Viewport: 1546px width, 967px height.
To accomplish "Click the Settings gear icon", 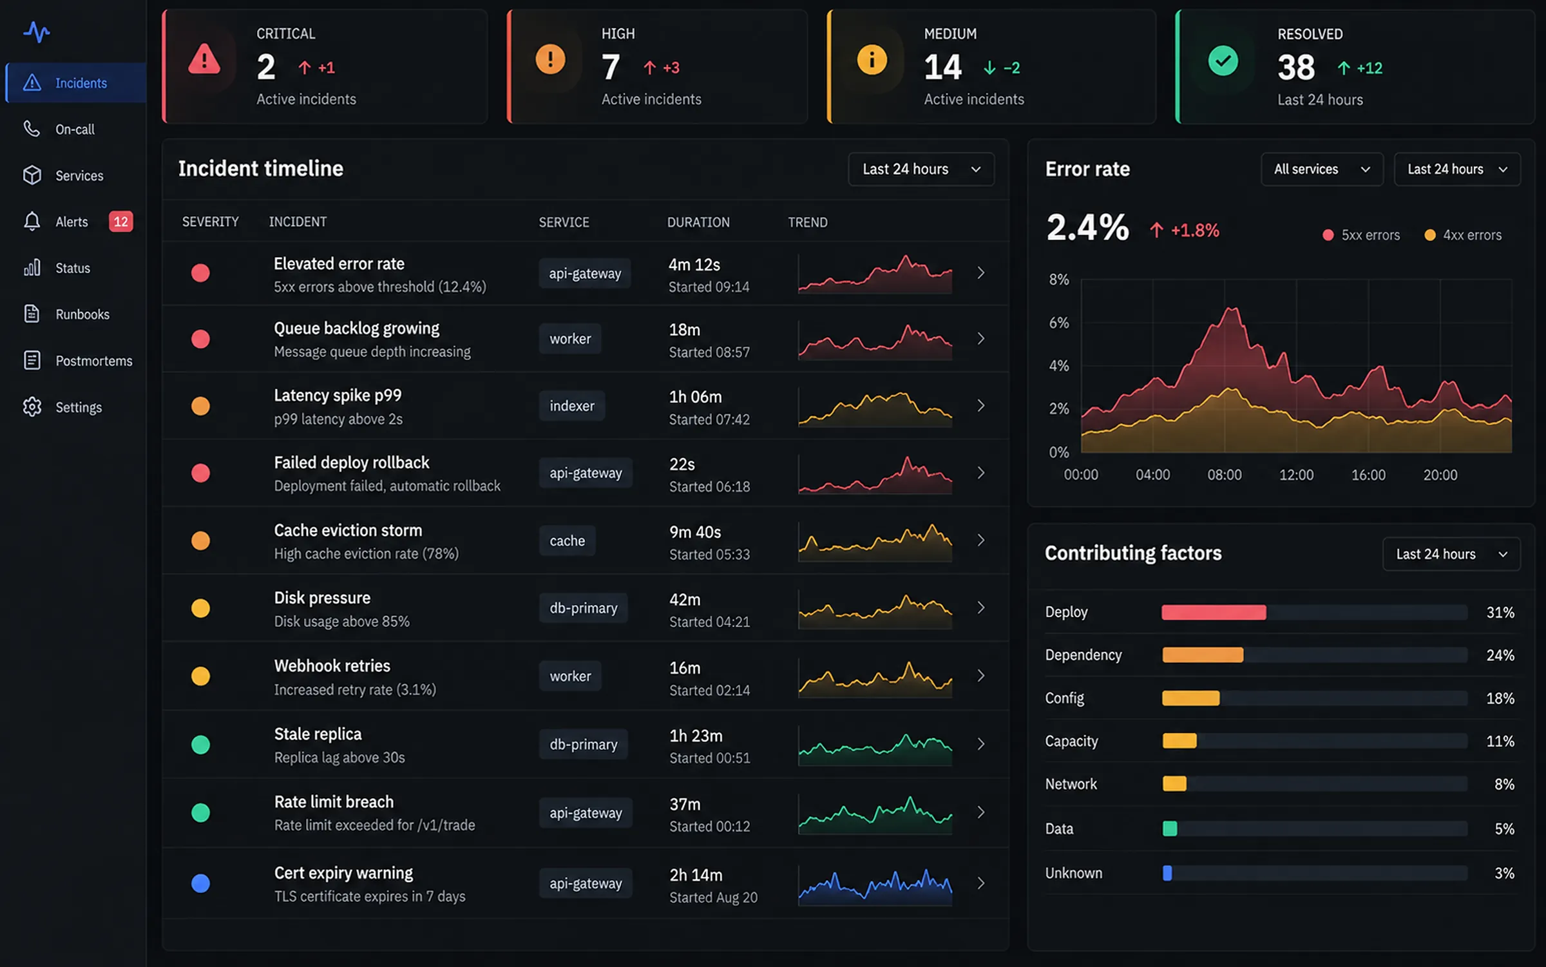I will coord(32,407).
